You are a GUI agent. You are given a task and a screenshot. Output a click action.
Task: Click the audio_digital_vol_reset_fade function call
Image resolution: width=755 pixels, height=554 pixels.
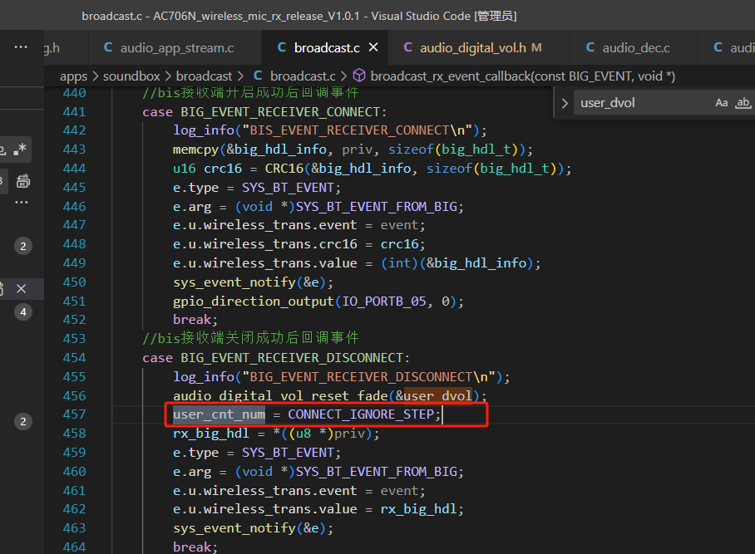click(280, 396)
